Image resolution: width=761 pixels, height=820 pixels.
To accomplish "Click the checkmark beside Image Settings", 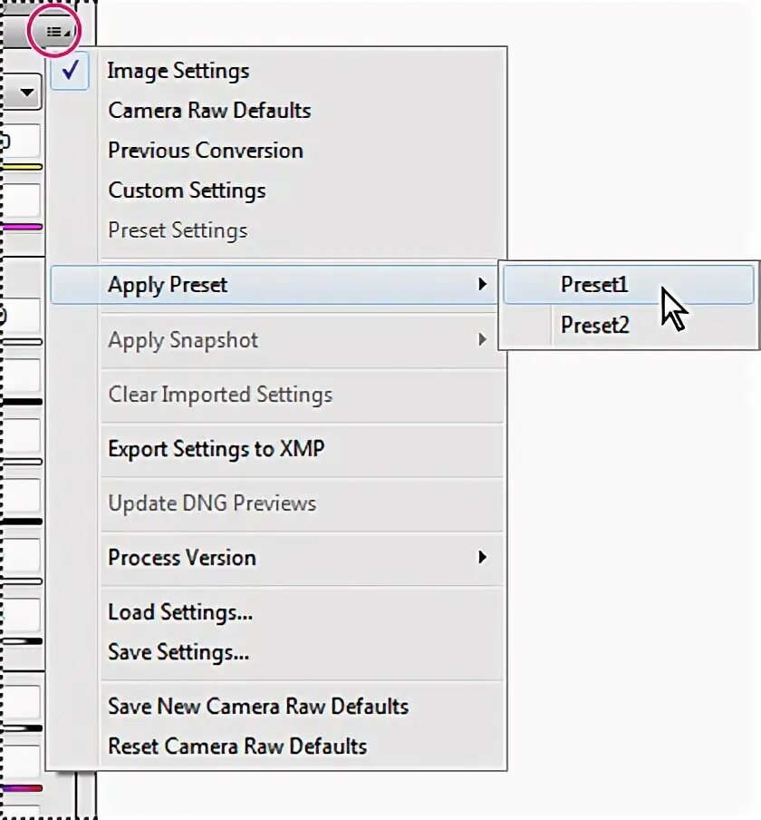I will 70,72.
